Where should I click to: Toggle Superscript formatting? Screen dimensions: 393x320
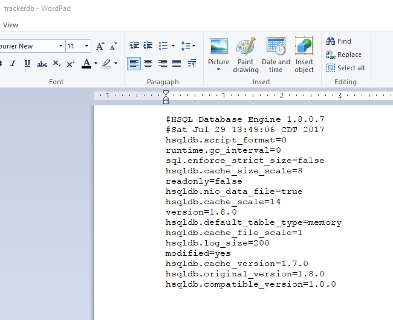(71, 64)
